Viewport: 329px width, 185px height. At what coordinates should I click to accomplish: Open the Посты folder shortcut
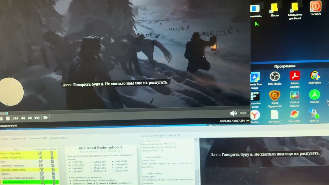275,10
